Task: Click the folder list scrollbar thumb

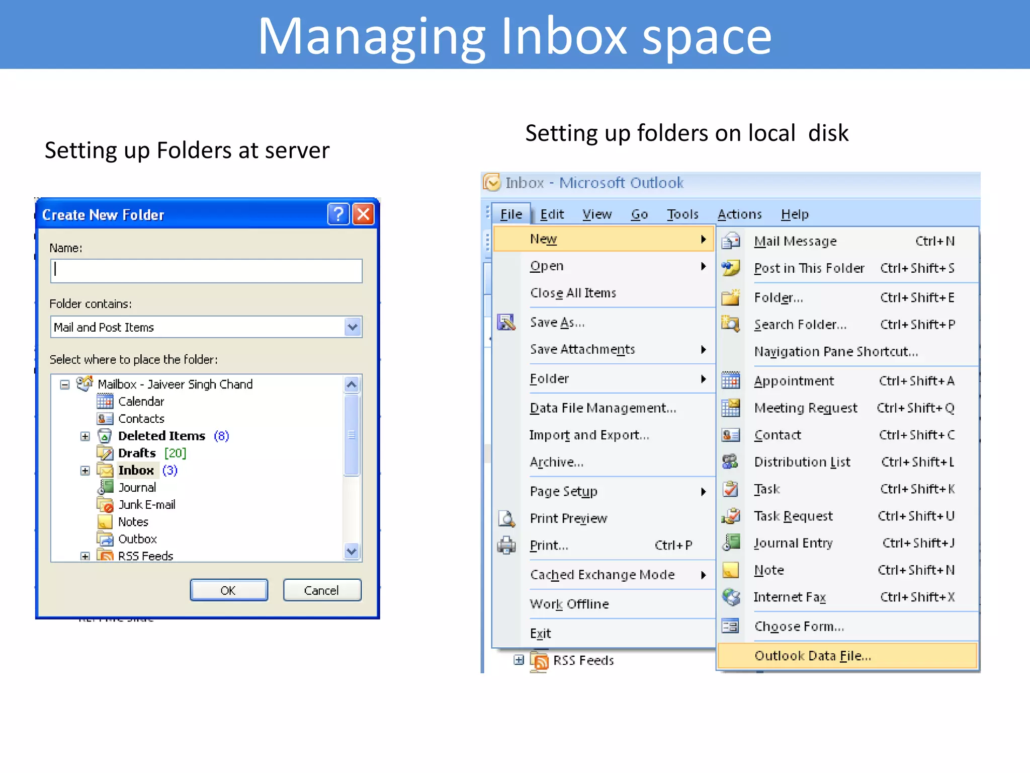Action: (352, 435)
